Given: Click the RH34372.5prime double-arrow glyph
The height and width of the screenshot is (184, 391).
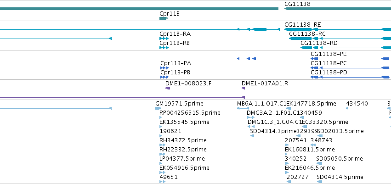Looking at the screenshot, I should pos(162,145).
